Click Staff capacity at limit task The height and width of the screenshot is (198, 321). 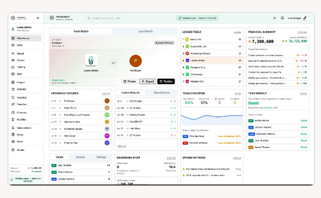tap(212, 175)
